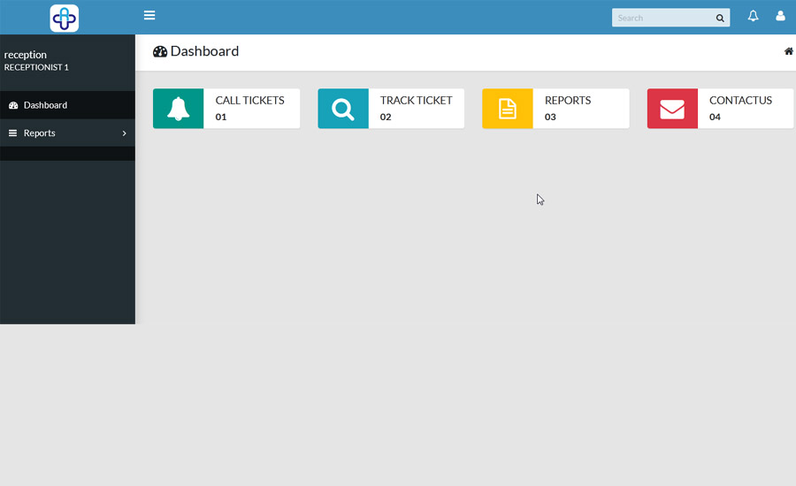
Task: Click the teal magnifier Track Ticket icon
Action: coord(342,109)
